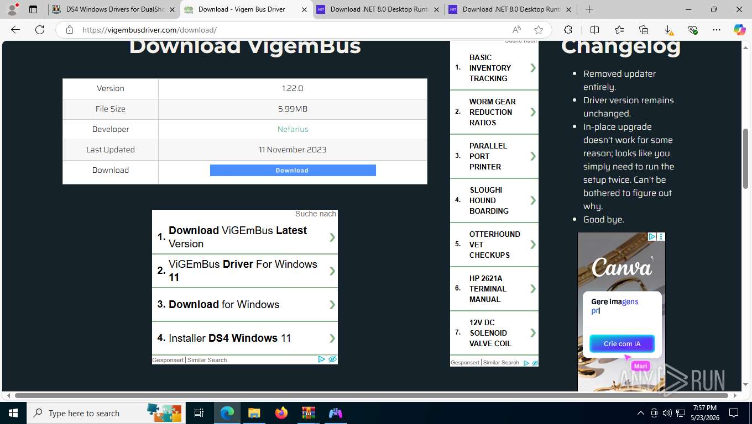Screen dimensions: 752x424
Task: Open Download for Windows ad link
Action: point(244,304)
